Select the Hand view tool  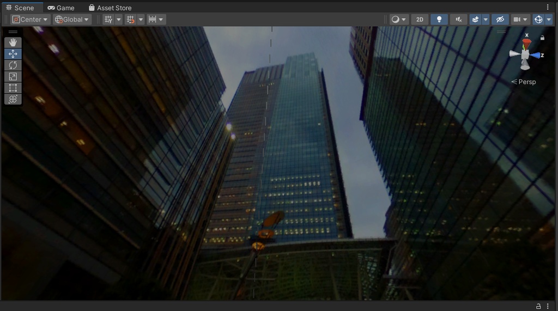pyautogui.click(x=13, y=42)
